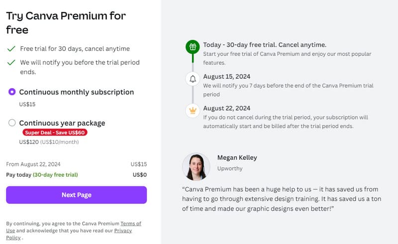Click the second green checkmark icon
Viewport: 398px width, 244px height.
(11, 63)
